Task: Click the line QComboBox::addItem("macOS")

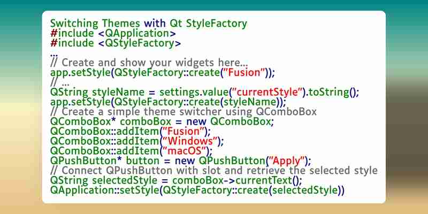Action: [x=131, y=151]
